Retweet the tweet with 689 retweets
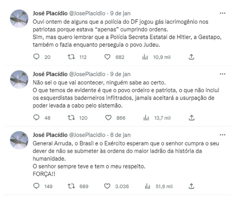 click(71, 186)
